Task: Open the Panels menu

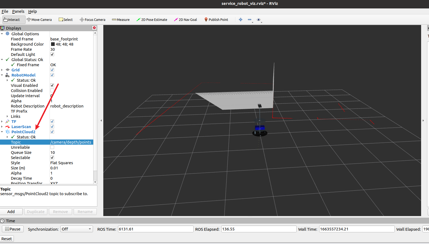Action: tap(18, 11)
